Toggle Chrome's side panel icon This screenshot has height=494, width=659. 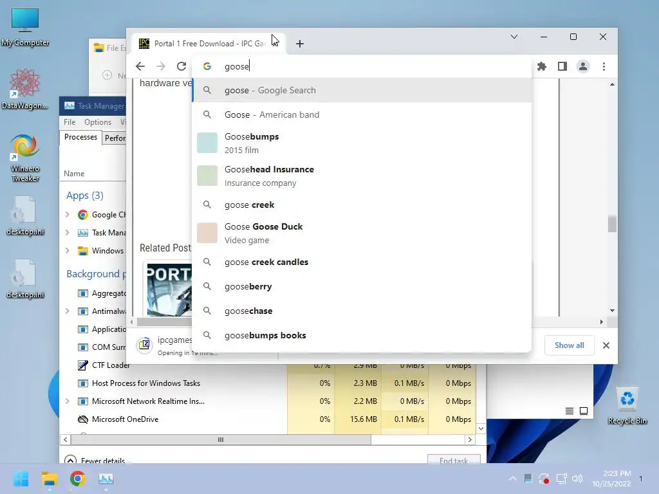(562, 66)
